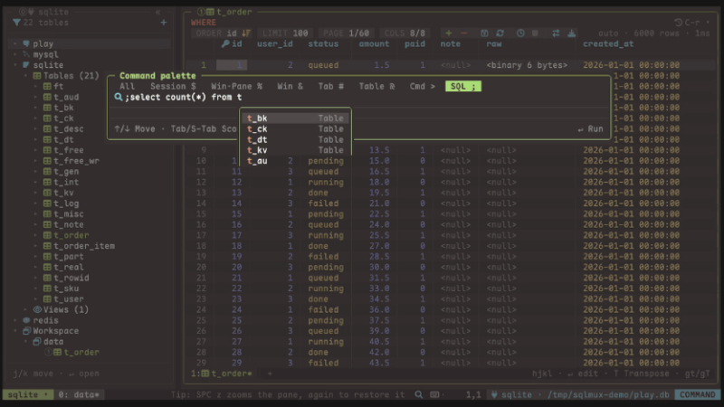Click the sort descending icon next to ORDER id
Image resolution: width=724 pixels, height=407 pixels.
pos(246,33)
